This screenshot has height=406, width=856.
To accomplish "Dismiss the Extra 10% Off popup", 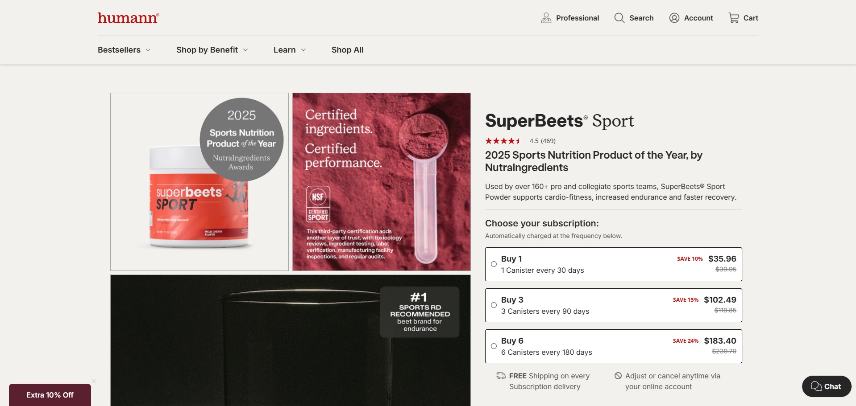I will tap(94, 381).
